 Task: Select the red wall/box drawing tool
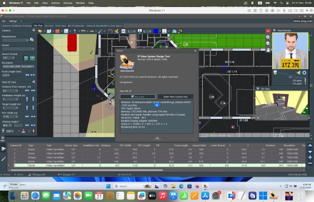coord(57,31)
